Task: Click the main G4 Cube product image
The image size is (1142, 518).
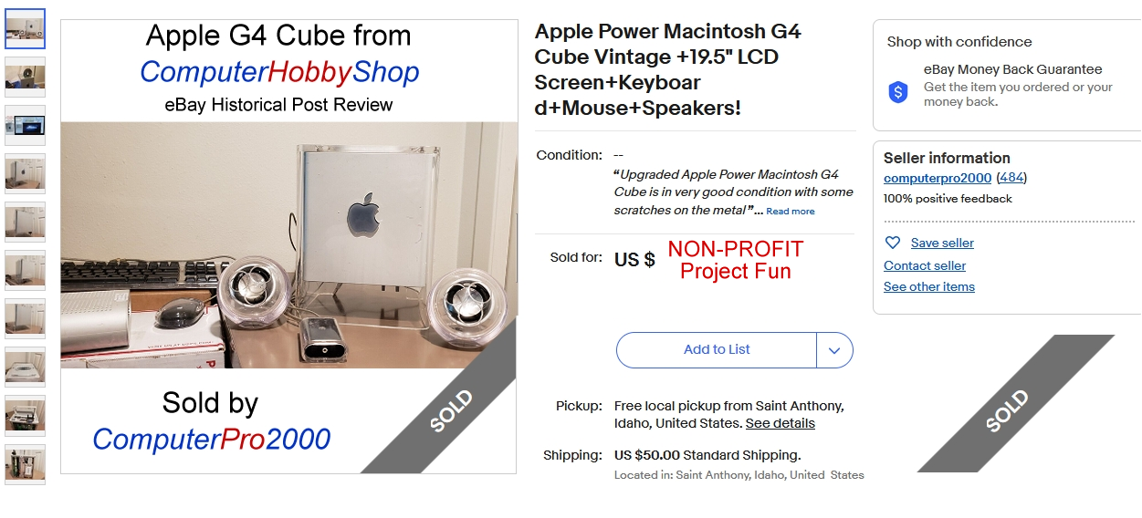Action: (x=288, y=245)
